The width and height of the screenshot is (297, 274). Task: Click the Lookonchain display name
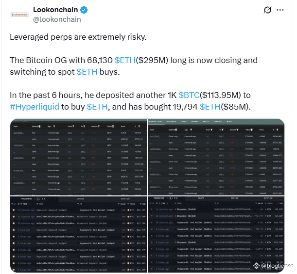(x=55, y=10)
